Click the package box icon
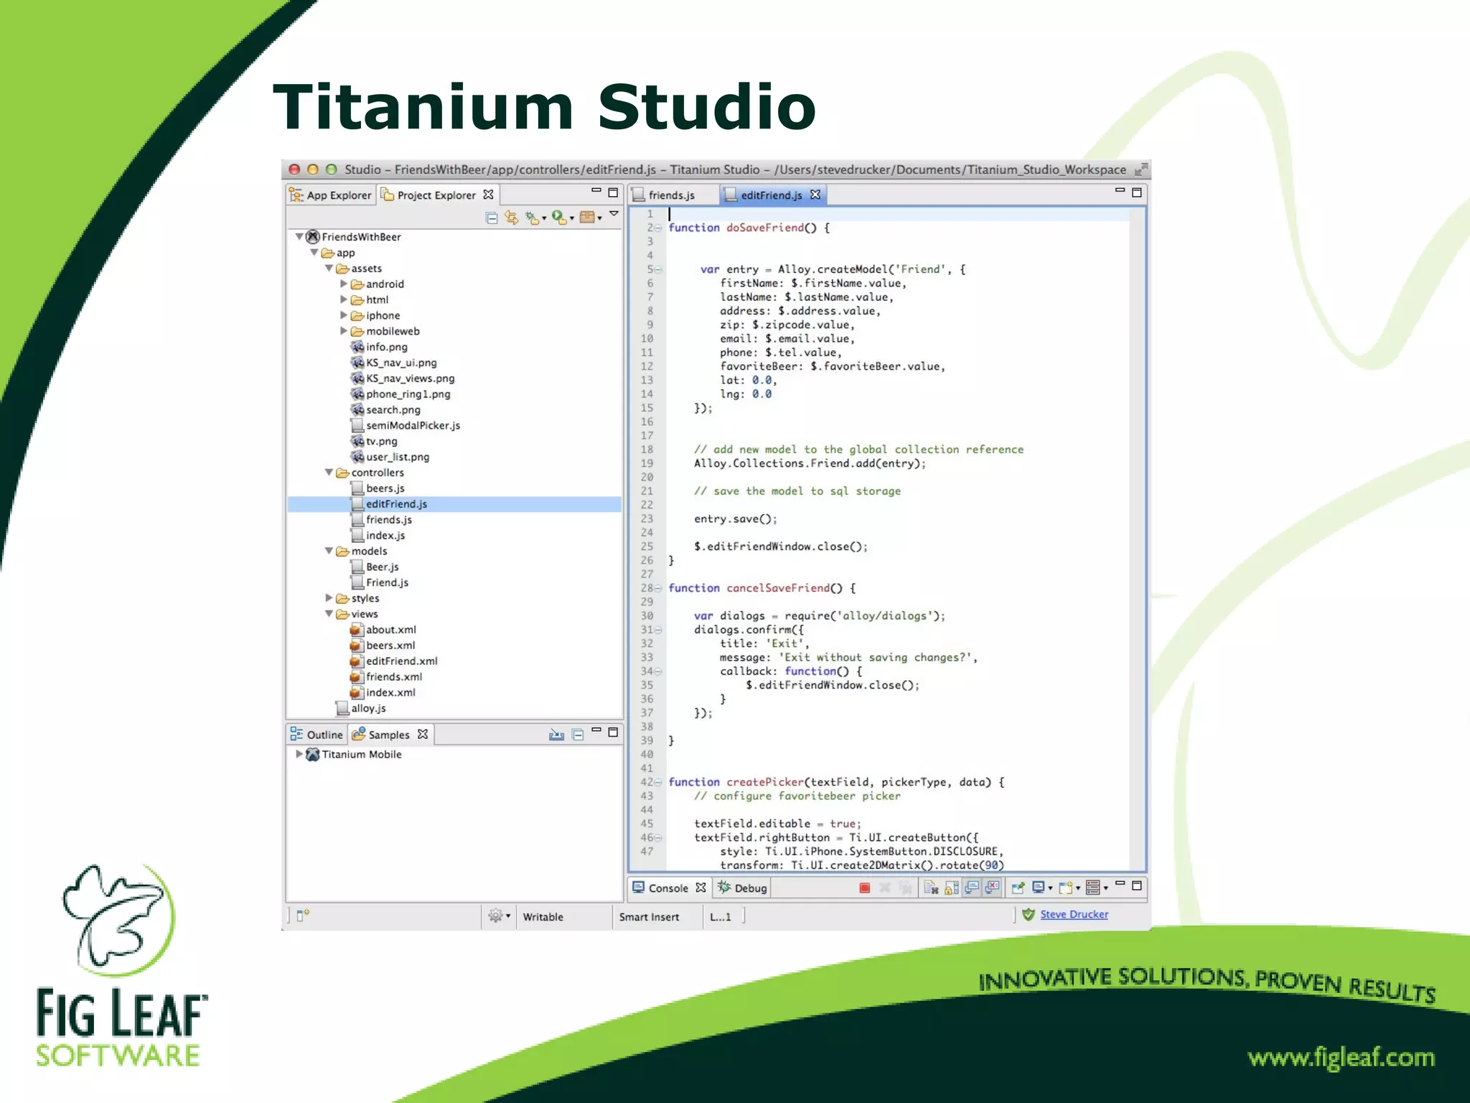Viewport: 1470px width, 1103px height. 586,217
